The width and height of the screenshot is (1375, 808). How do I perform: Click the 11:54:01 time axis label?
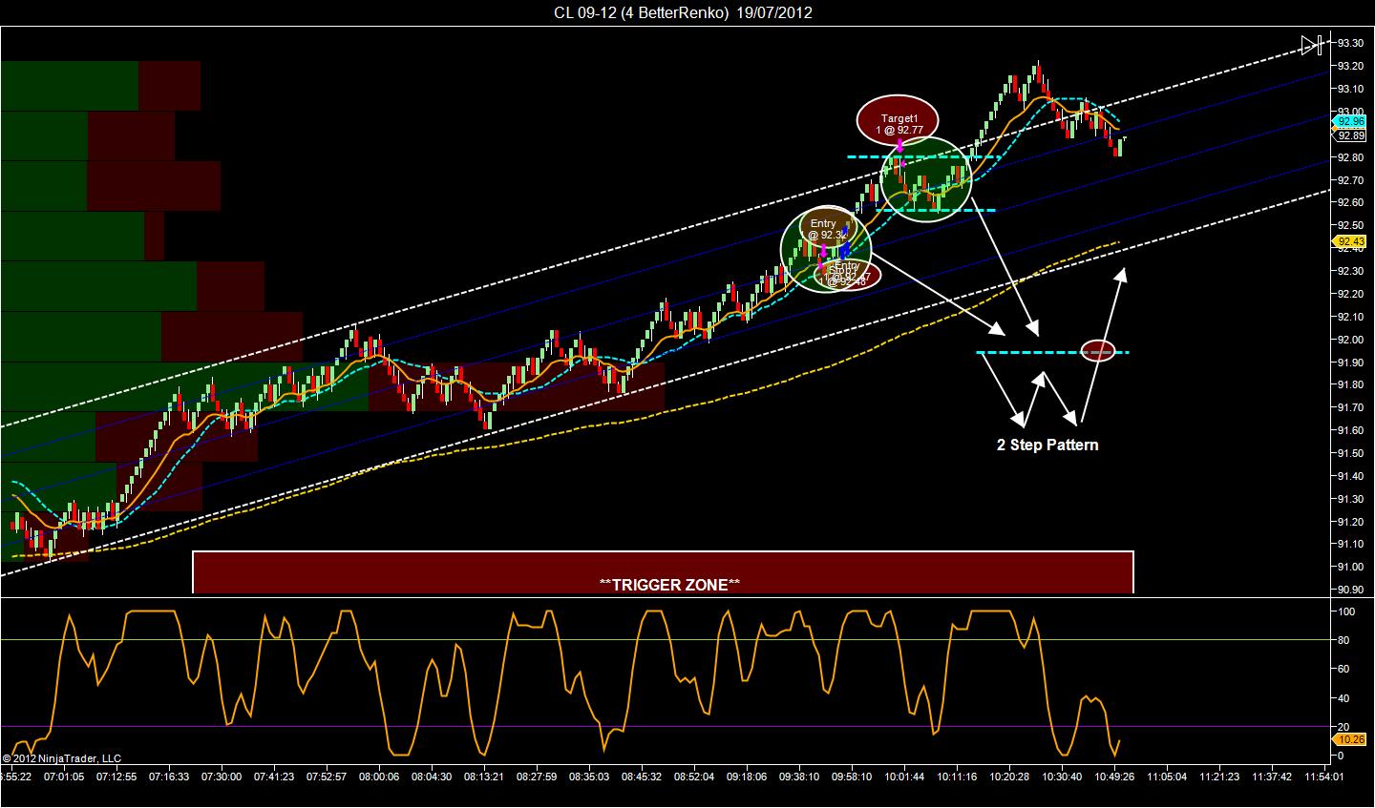pos(1323,777)
